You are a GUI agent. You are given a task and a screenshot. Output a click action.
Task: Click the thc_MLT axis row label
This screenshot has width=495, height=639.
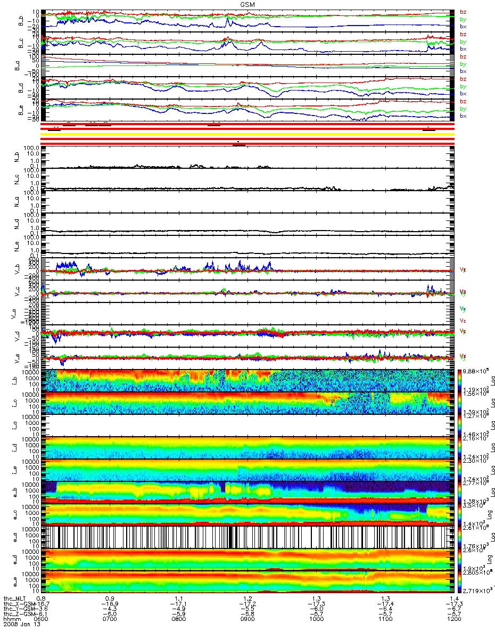tap(16, 599)
